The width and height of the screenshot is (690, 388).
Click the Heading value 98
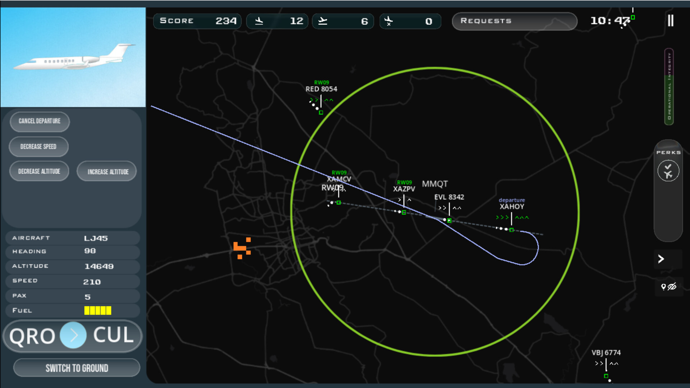[90, 251]
